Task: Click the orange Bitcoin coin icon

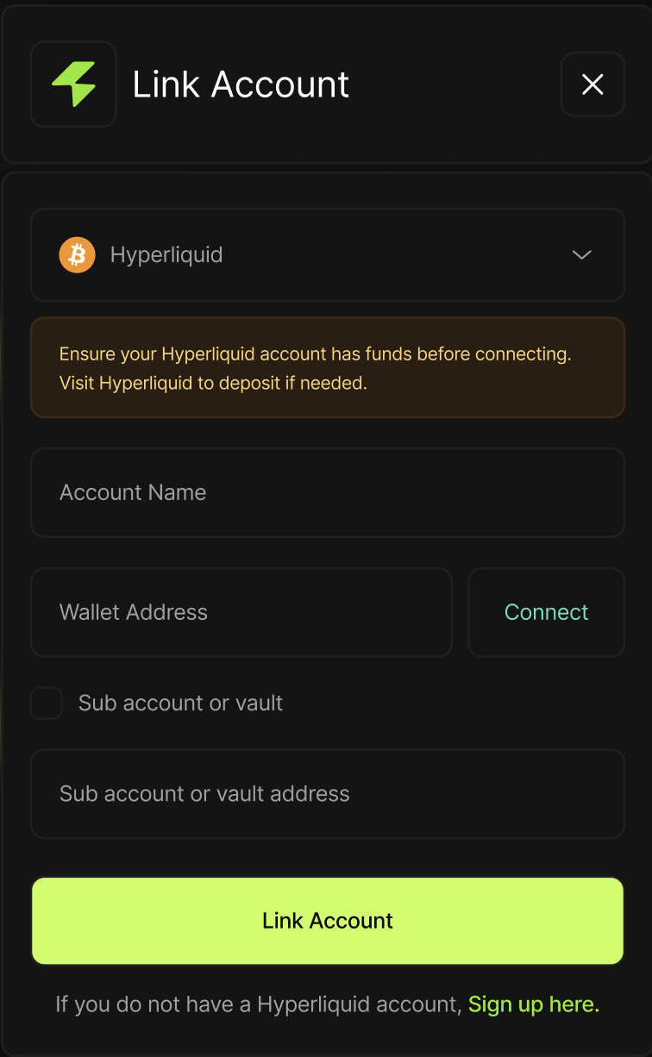Action: click(x=77, y=255)
